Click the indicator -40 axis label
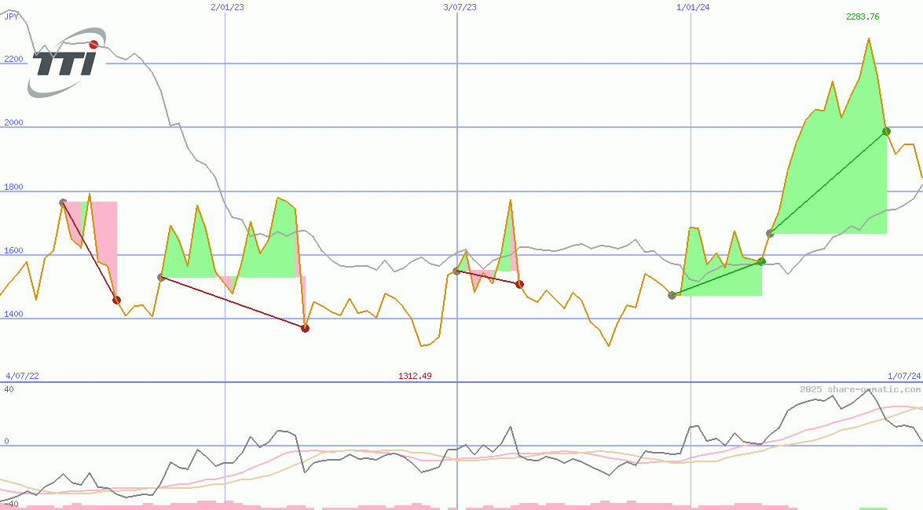923x510 pixels. coord(9,505)
